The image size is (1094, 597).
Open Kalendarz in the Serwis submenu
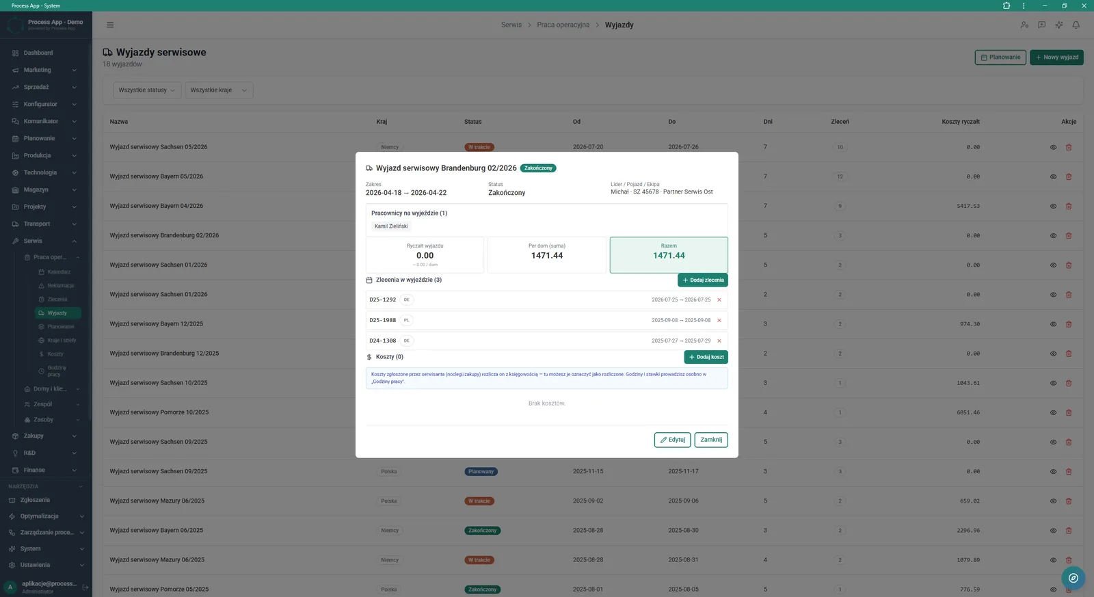58,272
